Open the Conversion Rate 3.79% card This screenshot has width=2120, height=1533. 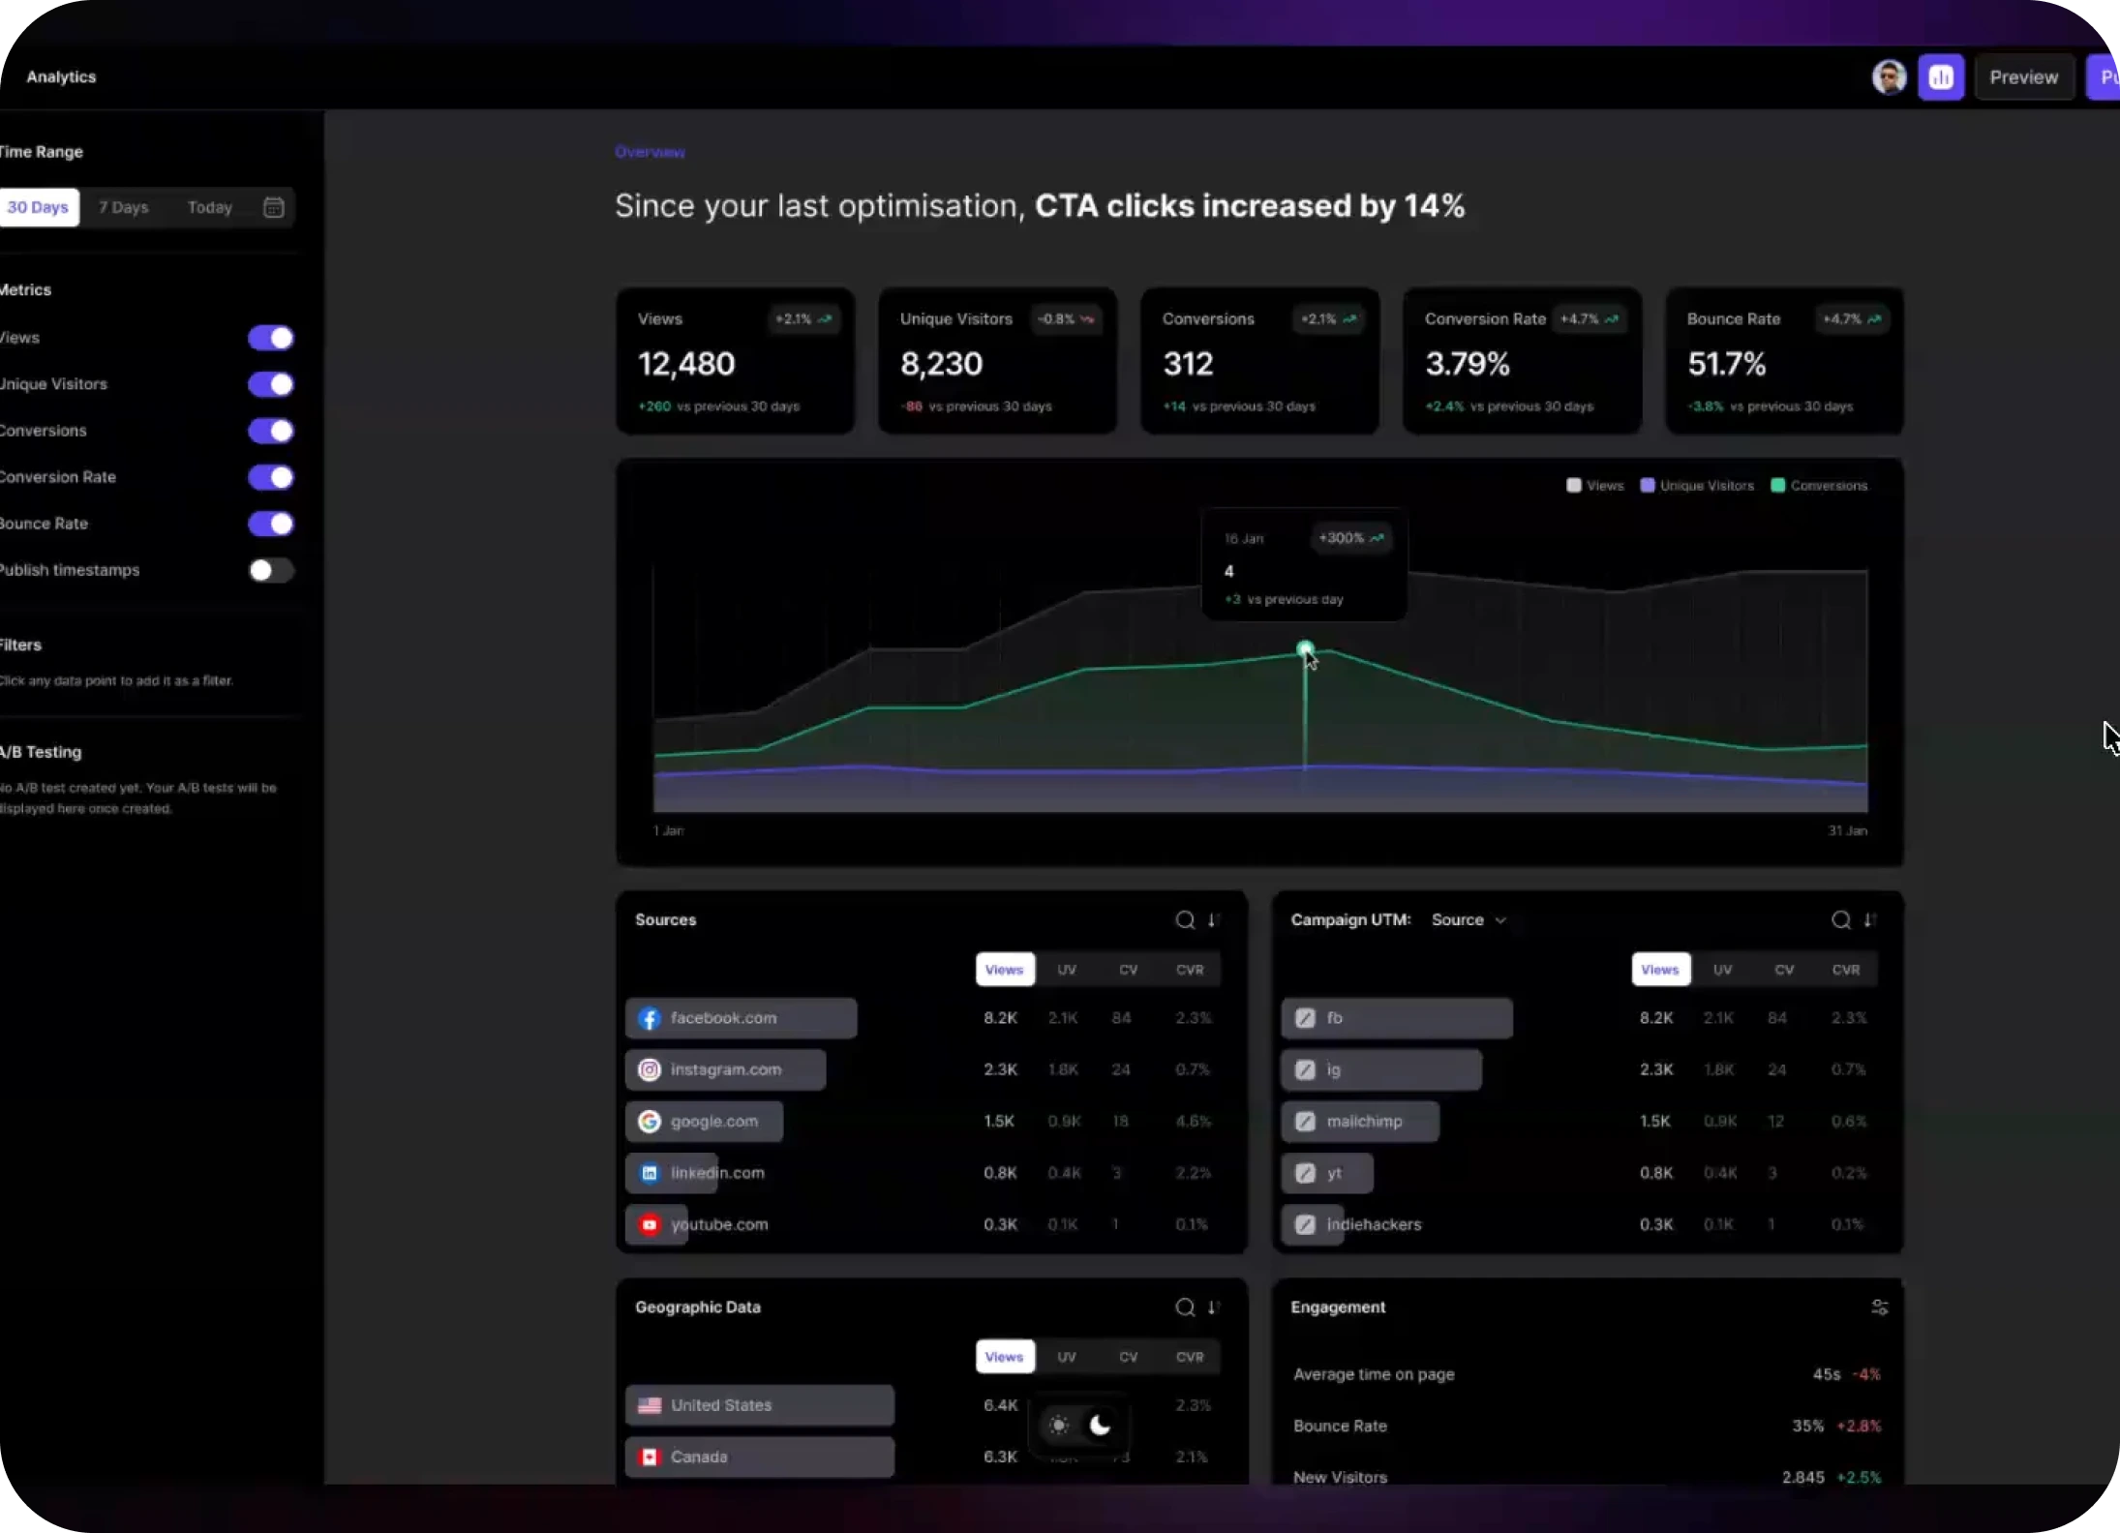pos(1523,361)
